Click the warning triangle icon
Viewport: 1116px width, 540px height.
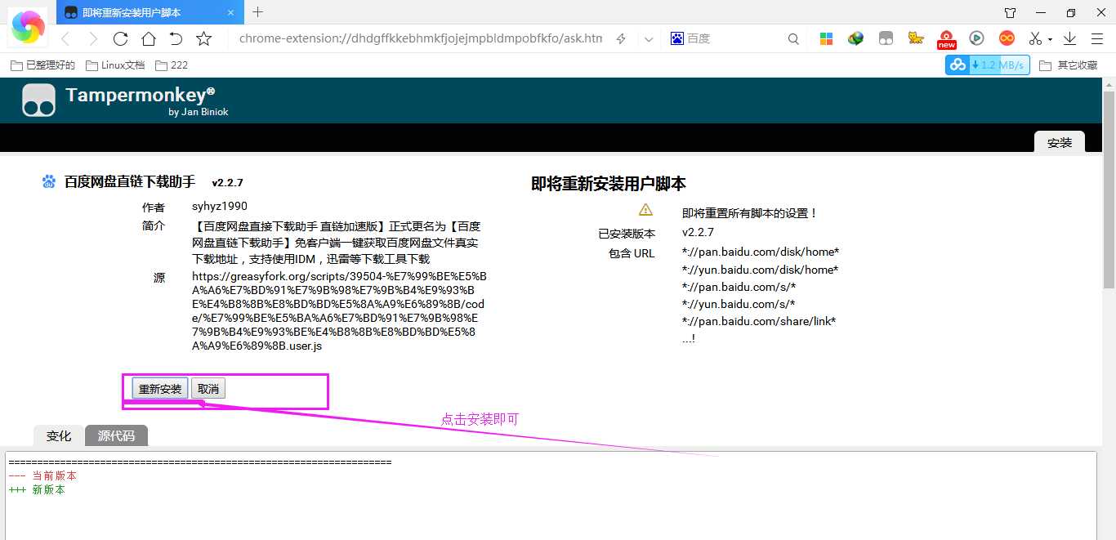coord(645,209)
